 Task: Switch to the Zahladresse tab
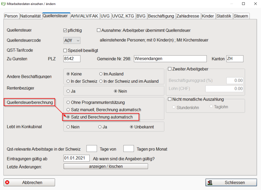(x=188, y=16)
